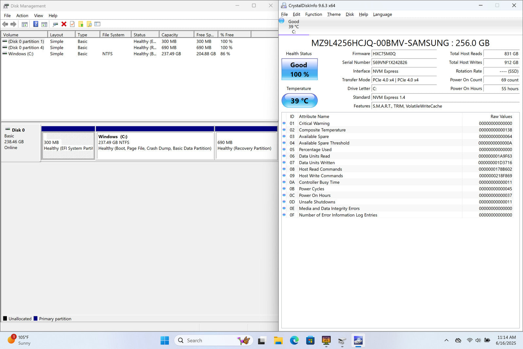Screen dimensions: 523x349
Task: Click the taskbar Search box
Action: pos(213,340)
